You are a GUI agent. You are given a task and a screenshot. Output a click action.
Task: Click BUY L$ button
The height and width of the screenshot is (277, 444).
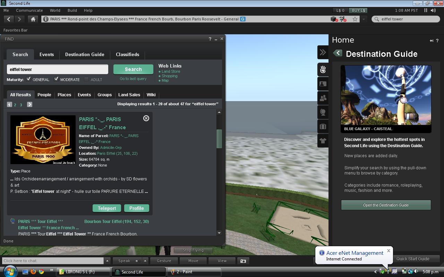pos(358,10)
